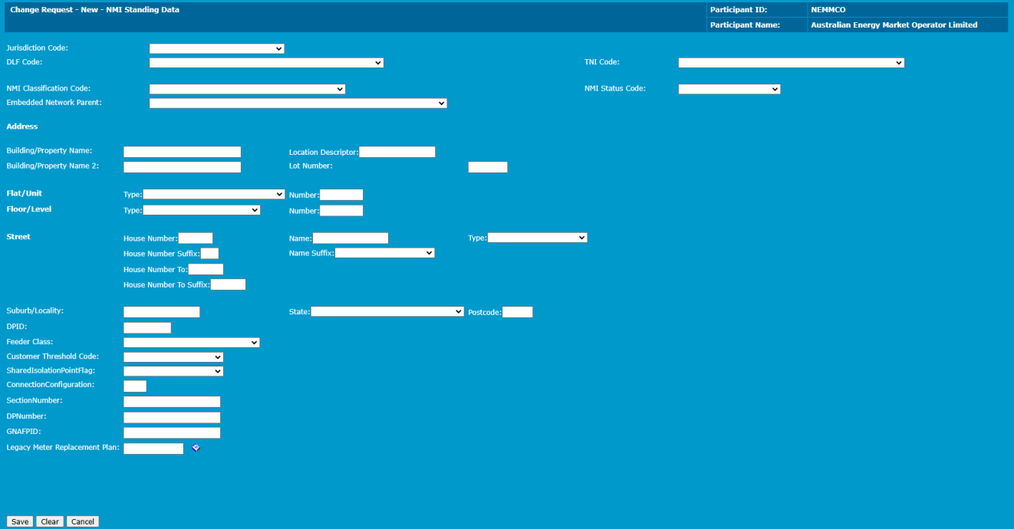The height and width of the screenshot is (529, 1014).
Task: Focus the Building/Property Name field
Action: (182, 152)
